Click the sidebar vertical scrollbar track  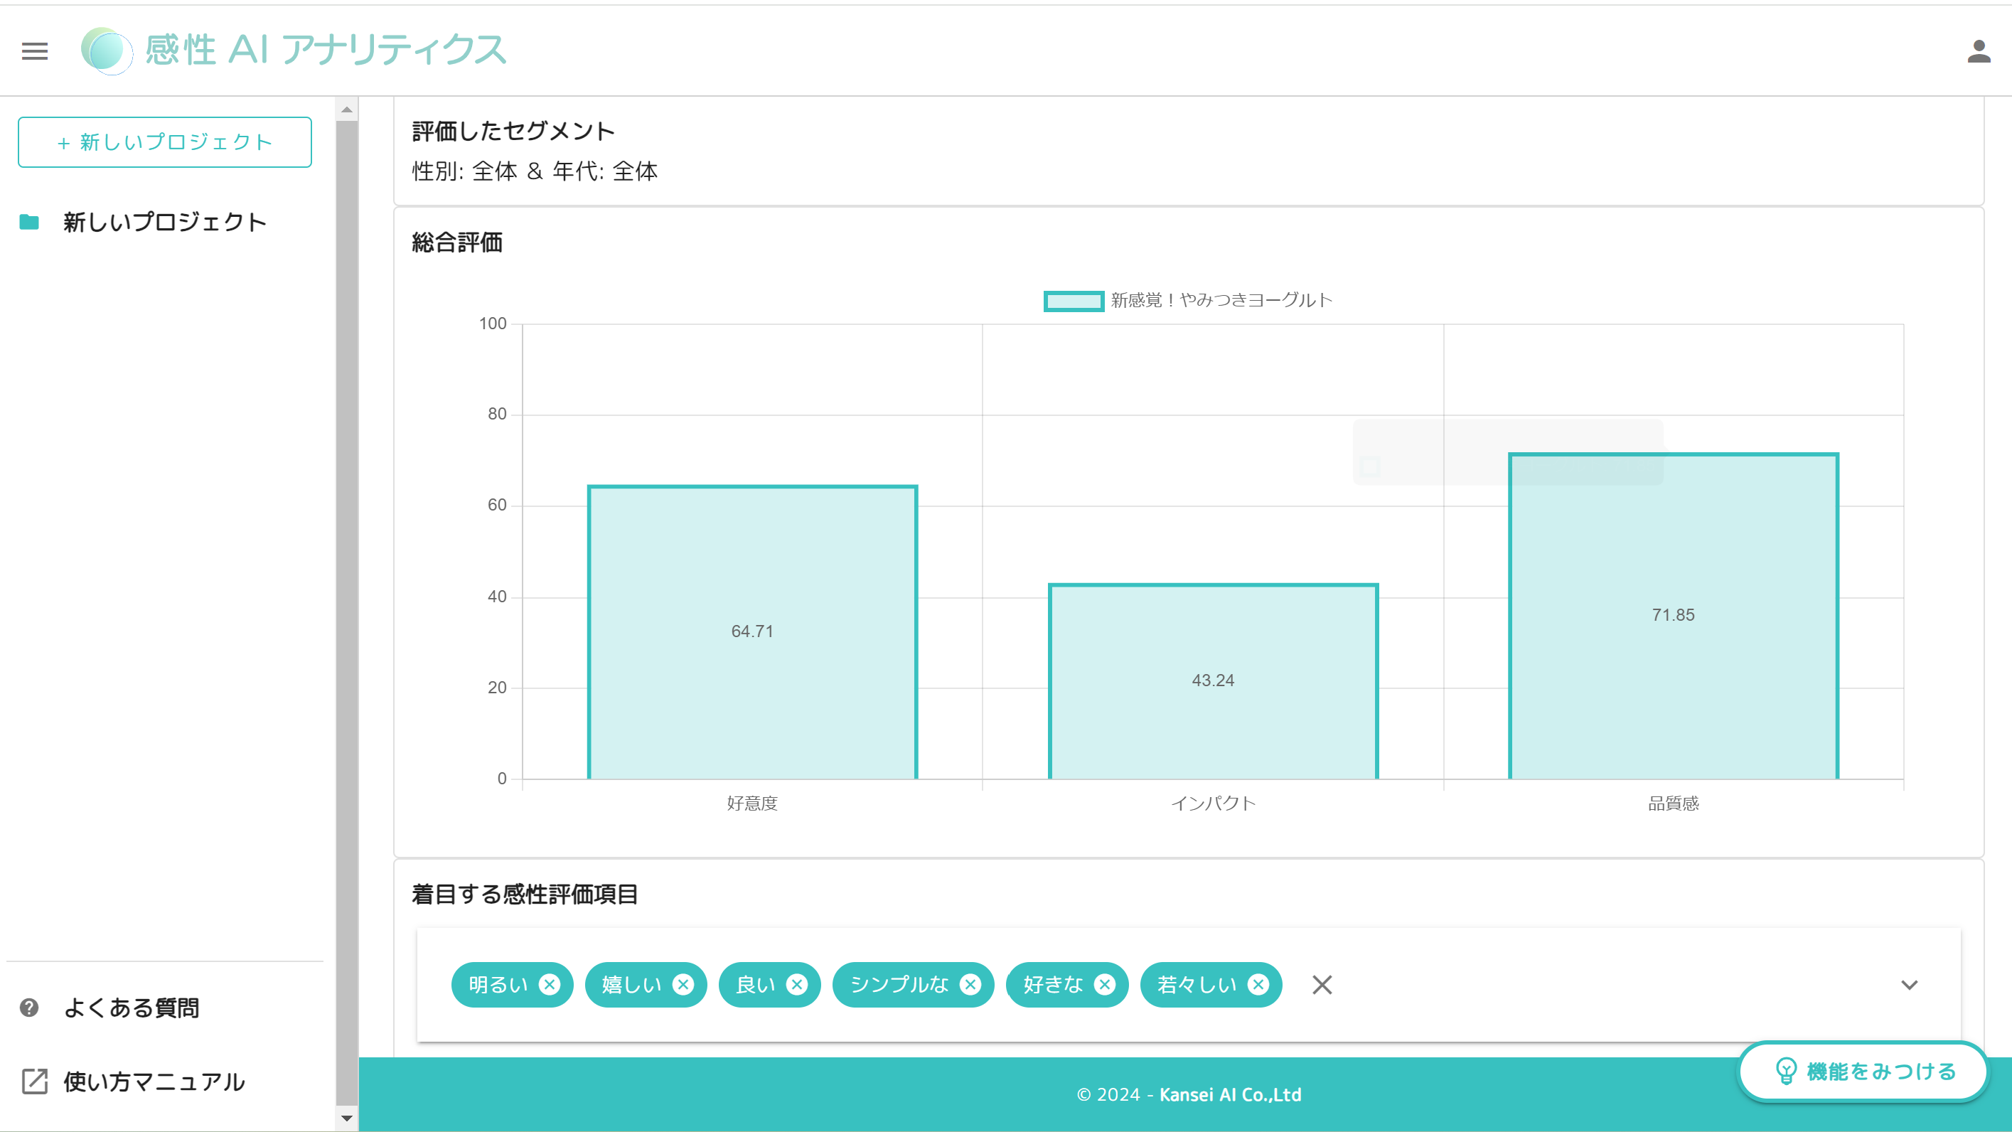tap(347, 613)
